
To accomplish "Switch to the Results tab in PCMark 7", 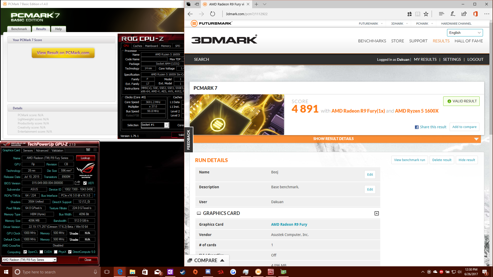I will click(41, 29).
